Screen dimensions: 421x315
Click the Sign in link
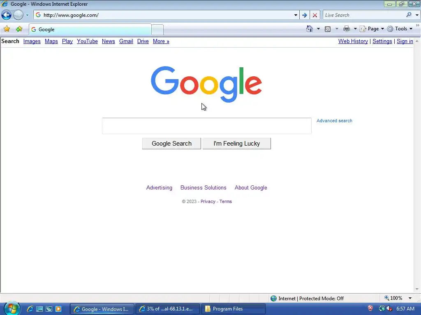tap(405, 41)
